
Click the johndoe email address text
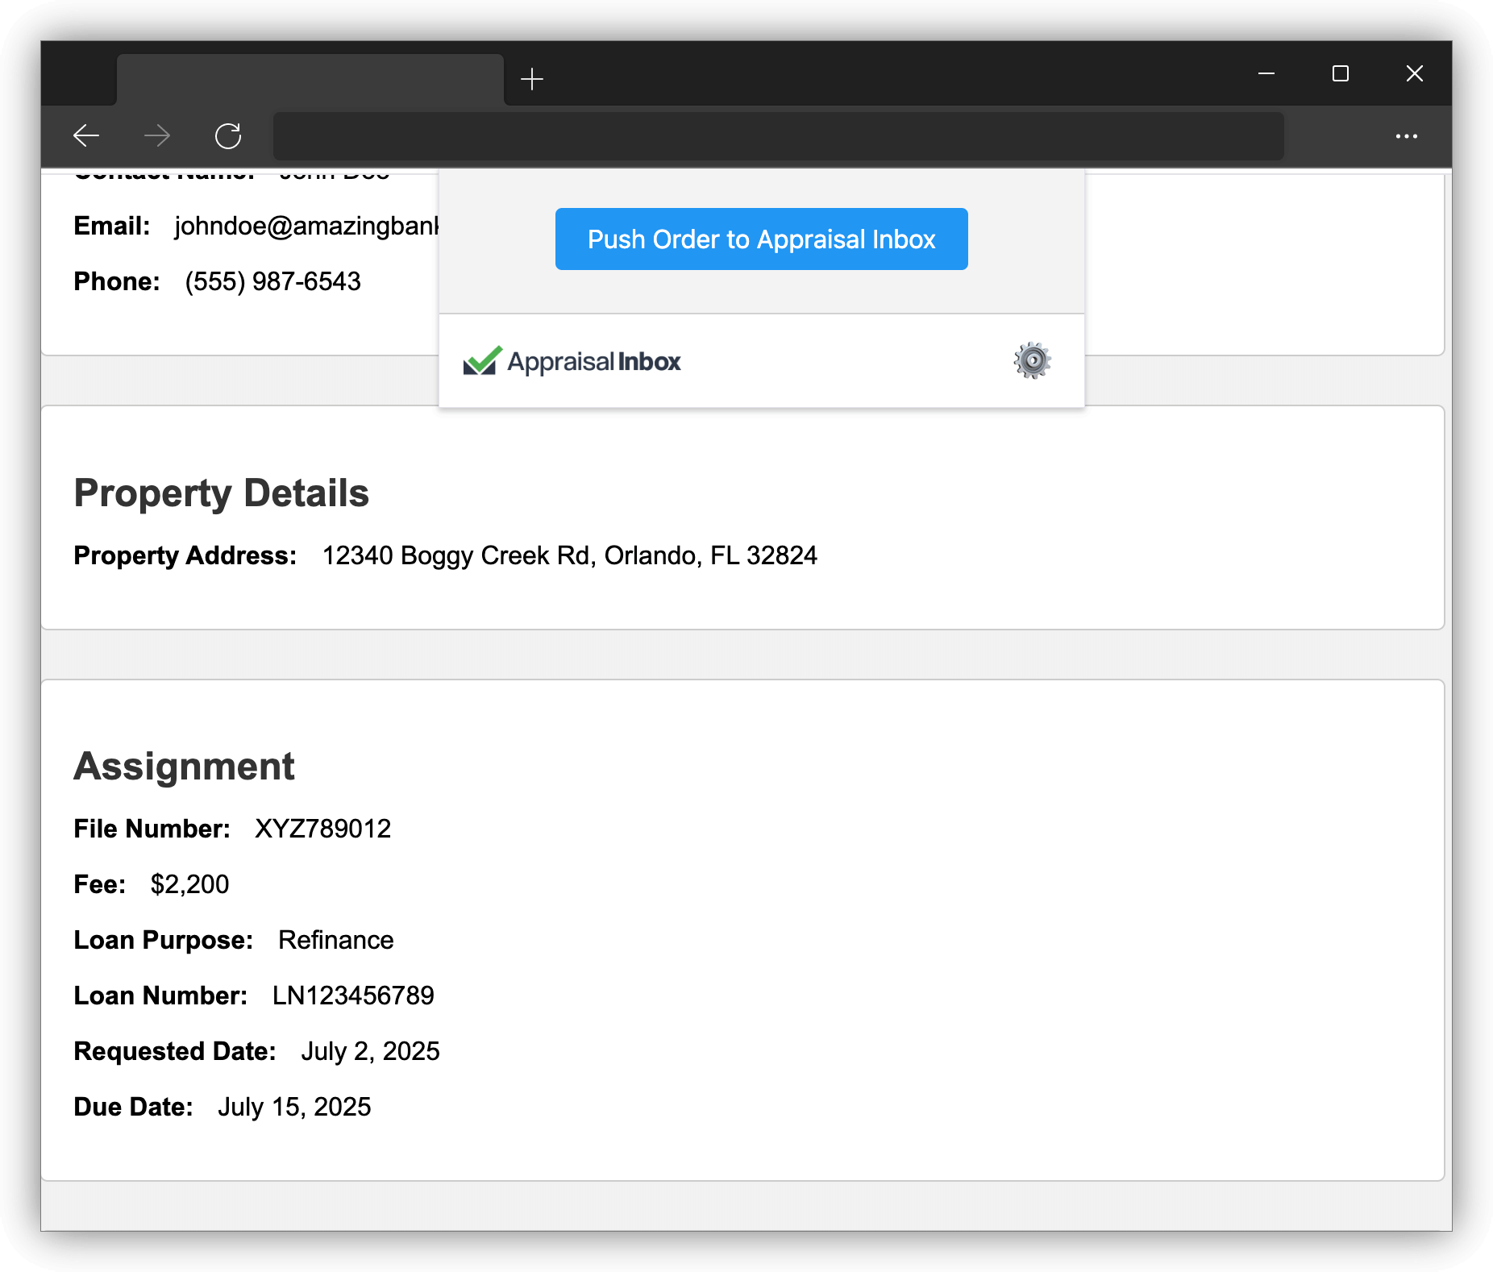click(x=306, y=227)
